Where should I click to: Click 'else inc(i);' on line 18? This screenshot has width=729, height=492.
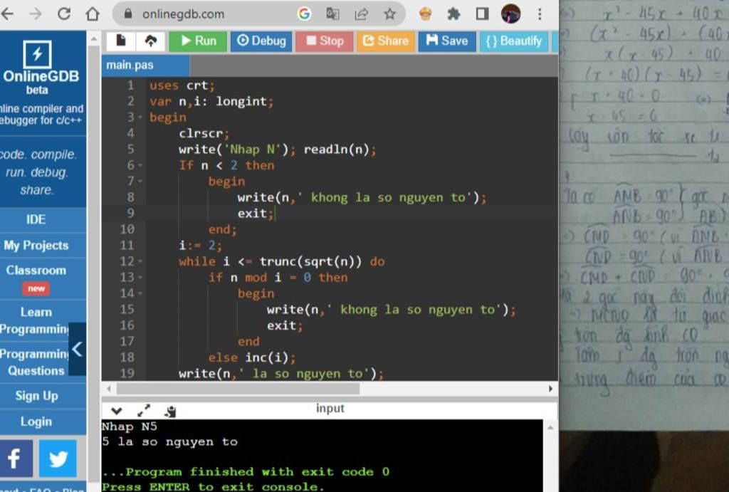(x=251, y=357)
